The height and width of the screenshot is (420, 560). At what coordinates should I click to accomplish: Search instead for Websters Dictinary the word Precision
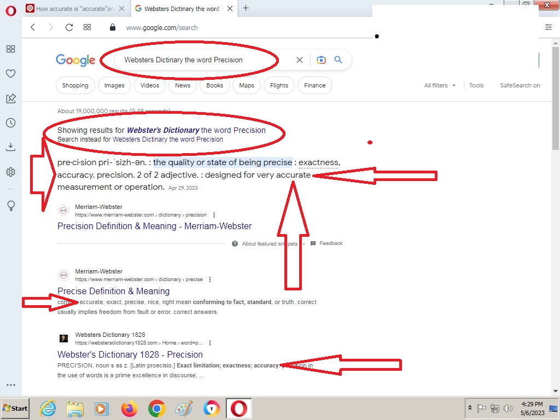168,139
